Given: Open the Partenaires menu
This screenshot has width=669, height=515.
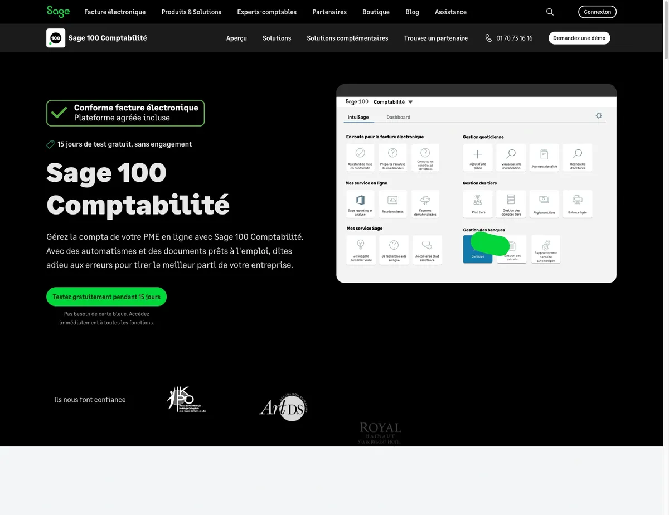Looking at the screenshot, I should click(329, 12).
